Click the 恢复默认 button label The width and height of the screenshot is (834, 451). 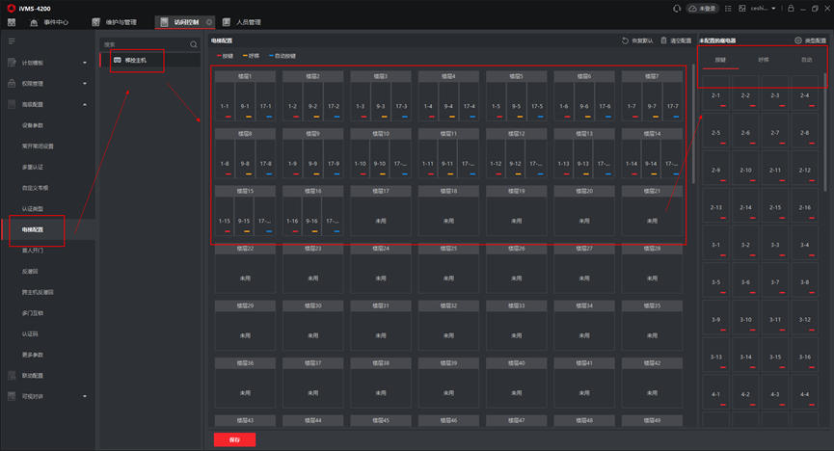pyautogui.click(x=642, y=40)
